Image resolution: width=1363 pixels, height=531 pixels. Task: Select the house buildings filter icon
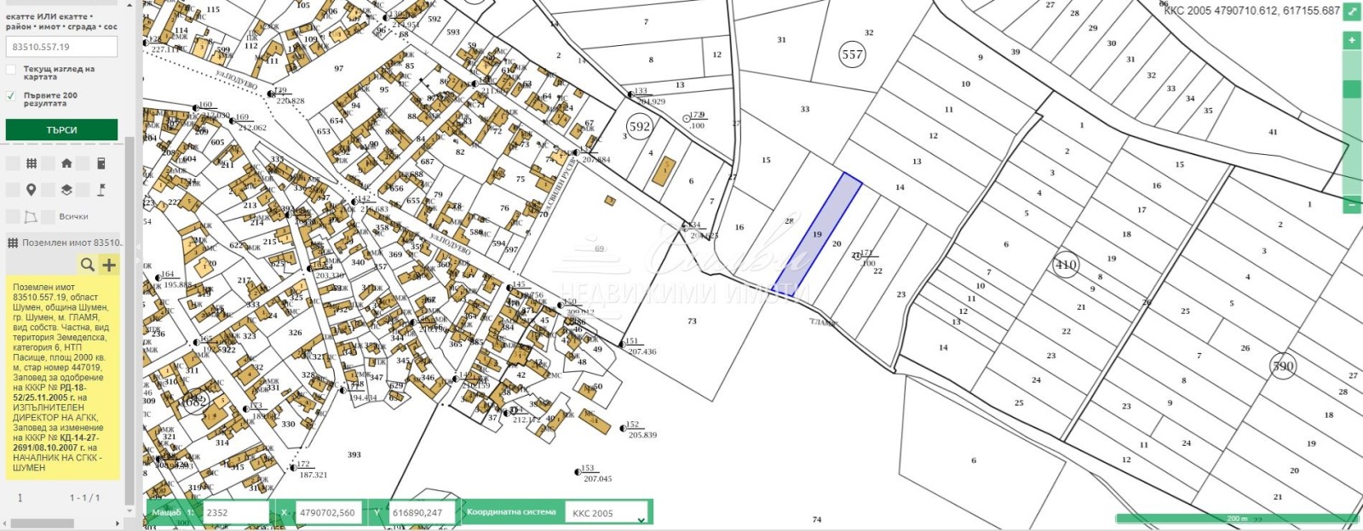66,163
